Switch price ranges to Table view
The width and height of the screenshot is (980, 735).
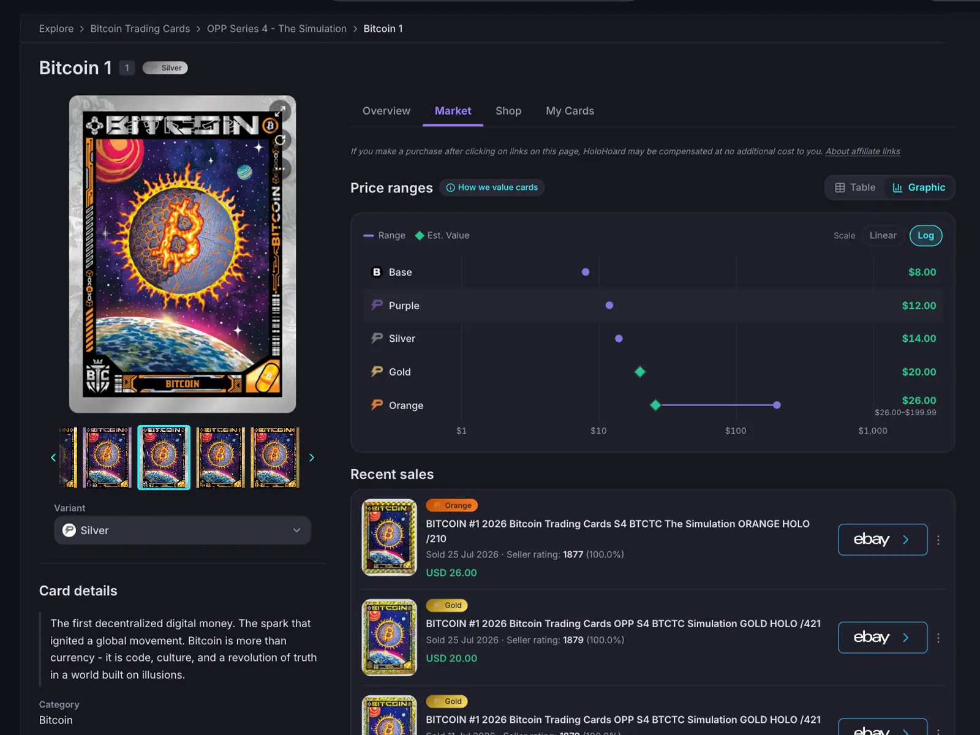(x=855, y=187)
